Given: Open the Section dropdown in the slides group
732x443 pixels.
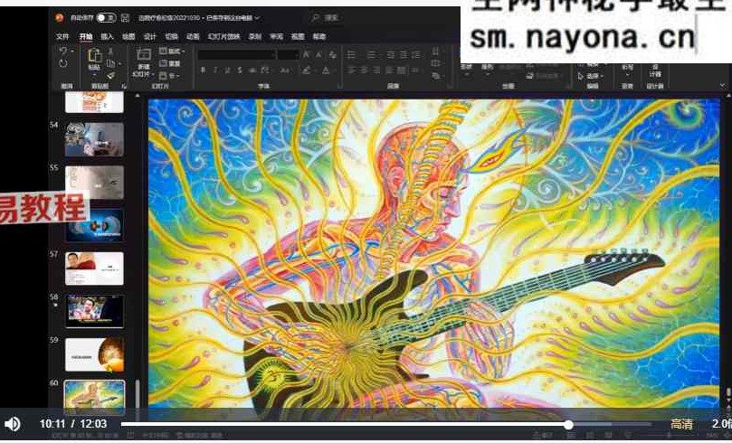Looking at the screenshot, I should [x=169, y=76].
